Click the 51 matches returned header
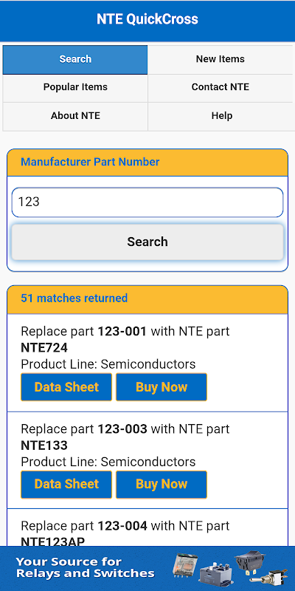 [74, 298]
